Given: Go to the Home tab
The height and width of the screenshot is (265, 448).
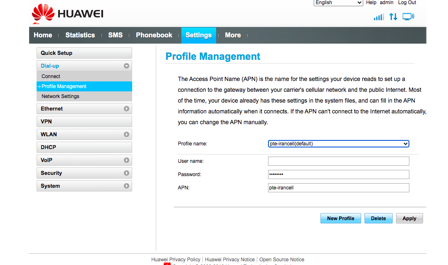Looking at the screenshot, I should [x=43, y=35].
